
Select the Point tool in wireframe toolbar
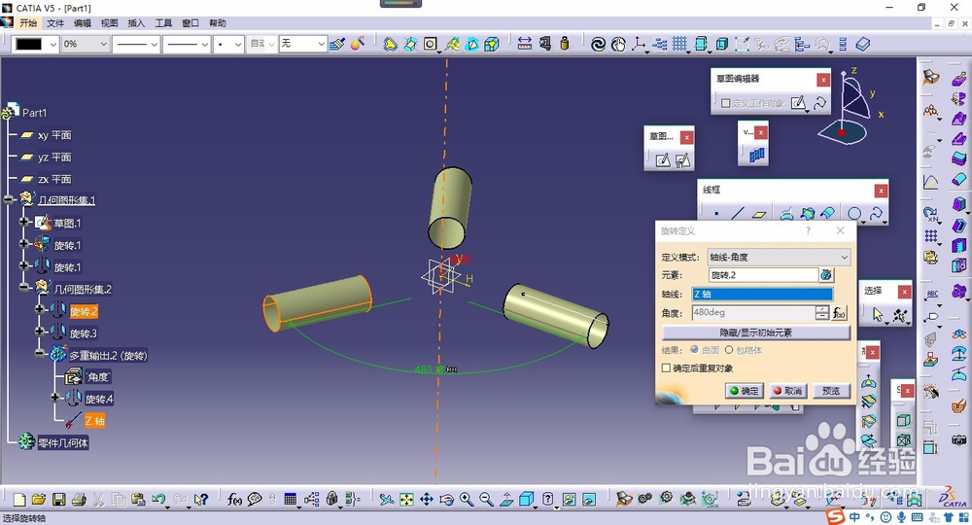pyautogui.click(x=716, y=214)
